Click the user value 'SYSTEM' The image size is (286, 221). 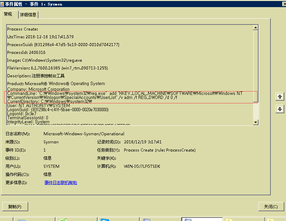(x=51, y=166)
